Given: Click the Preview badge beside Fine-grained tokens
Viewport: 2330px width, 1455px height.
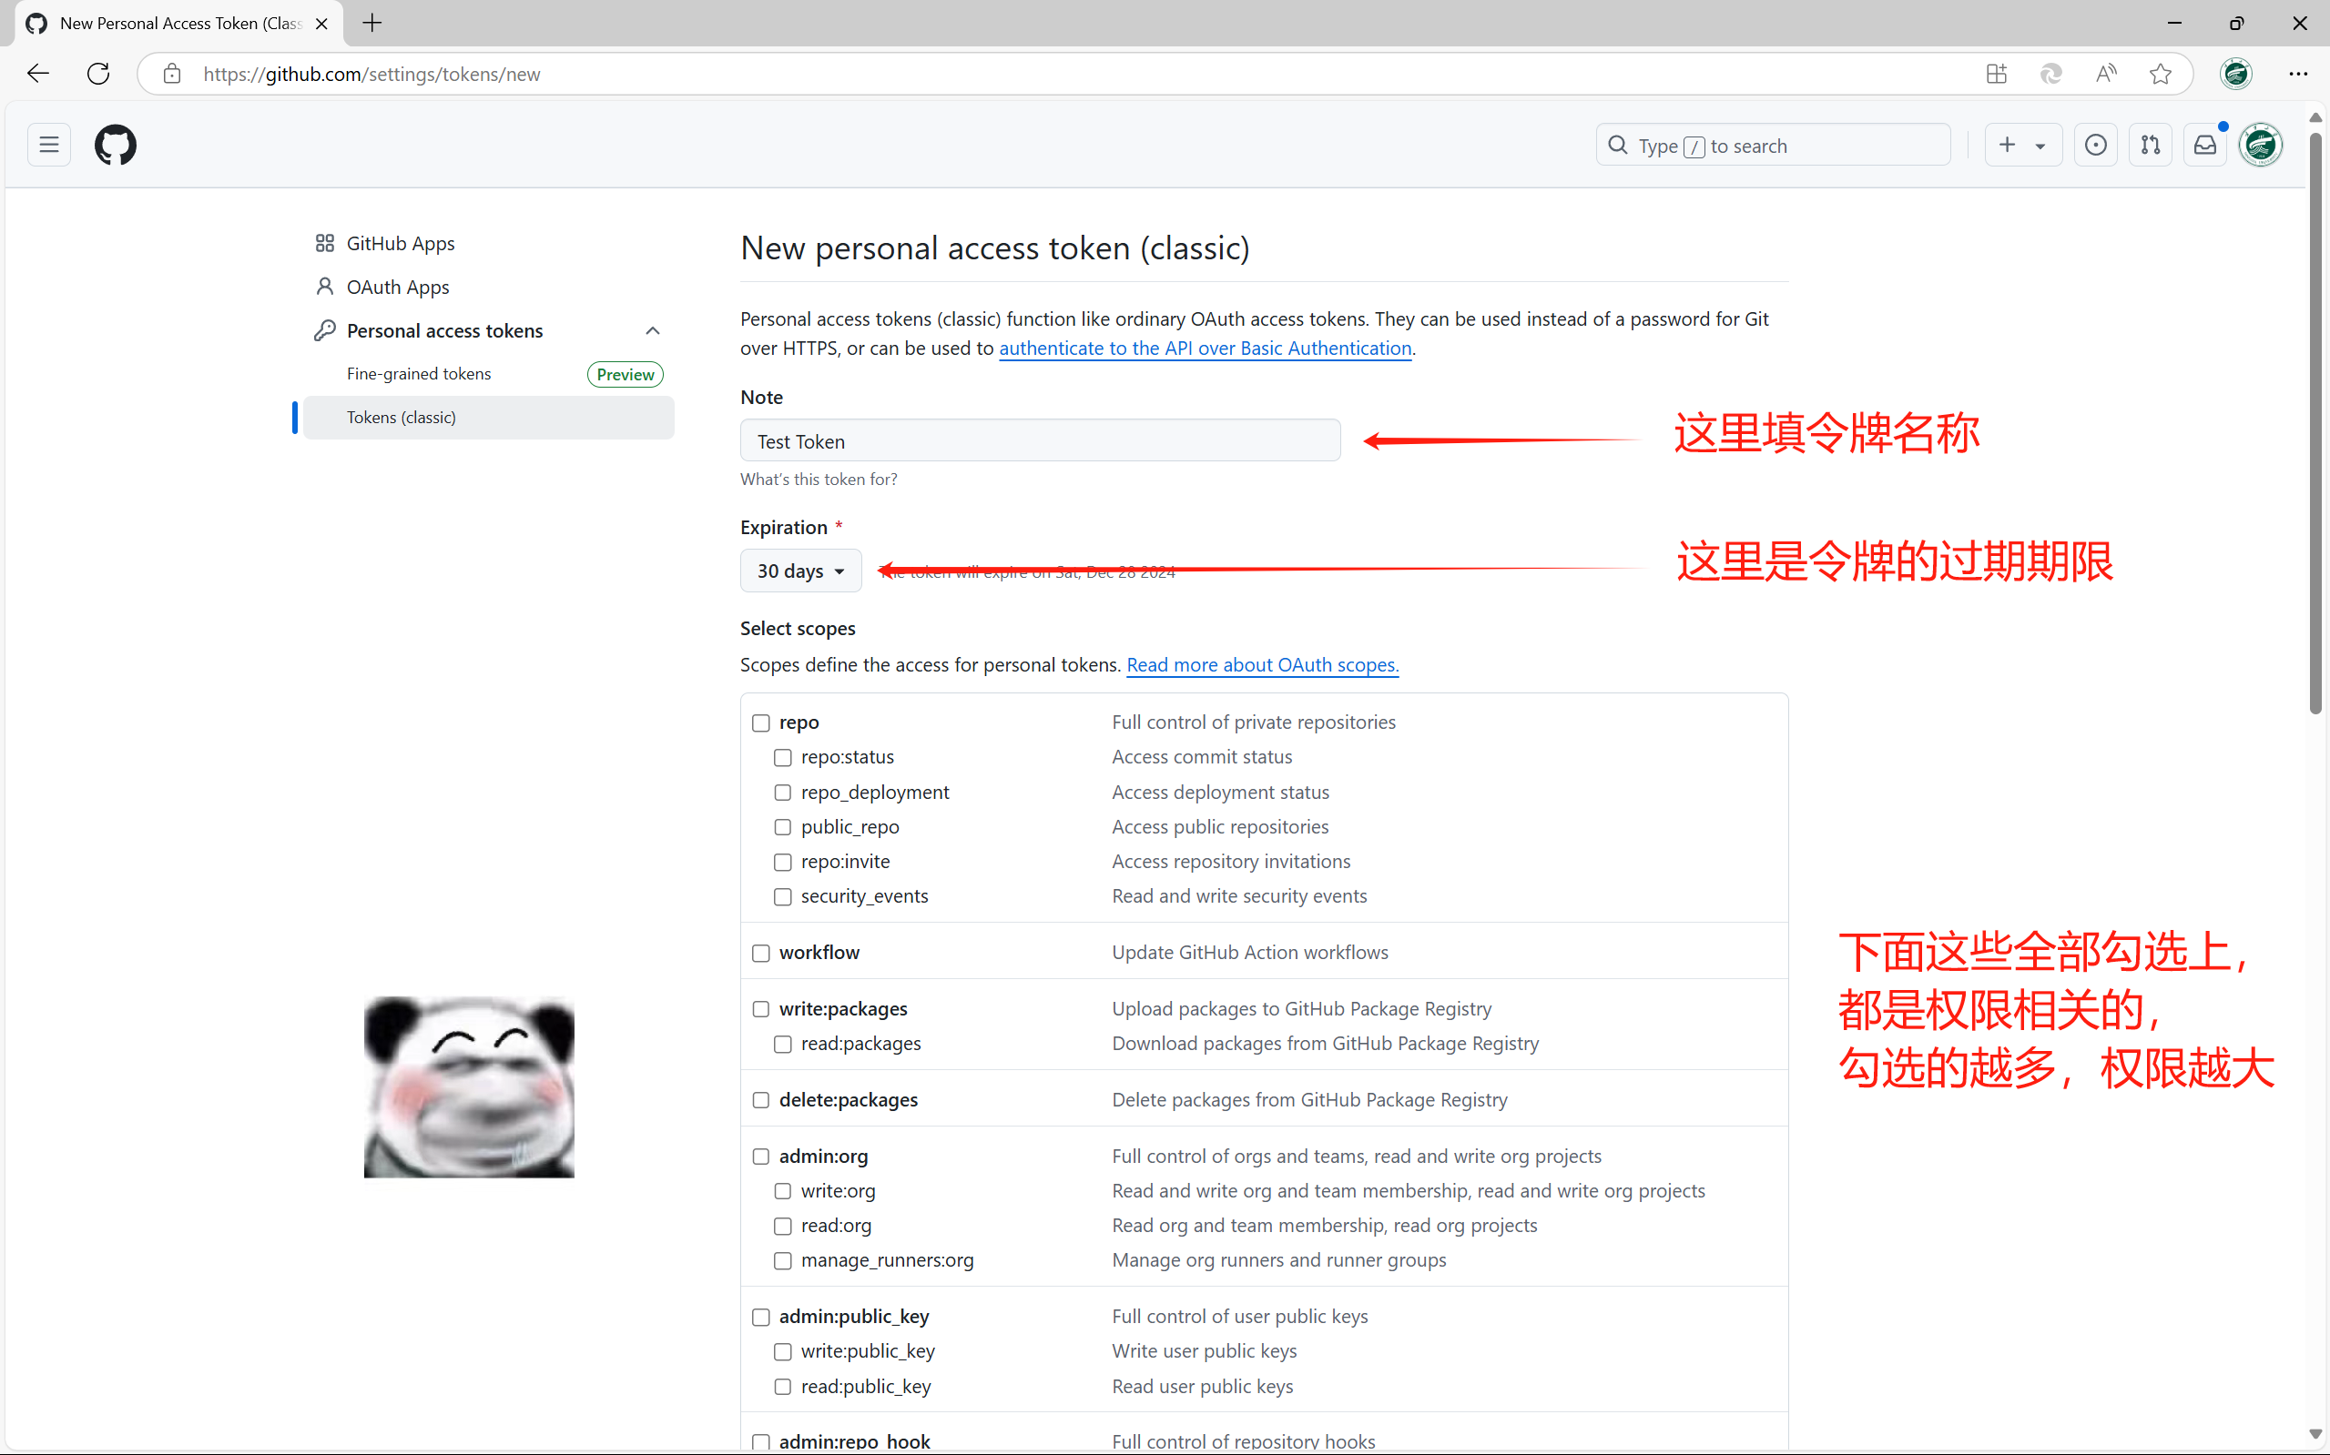Looking at the screenshot, I should coord(625,374).
